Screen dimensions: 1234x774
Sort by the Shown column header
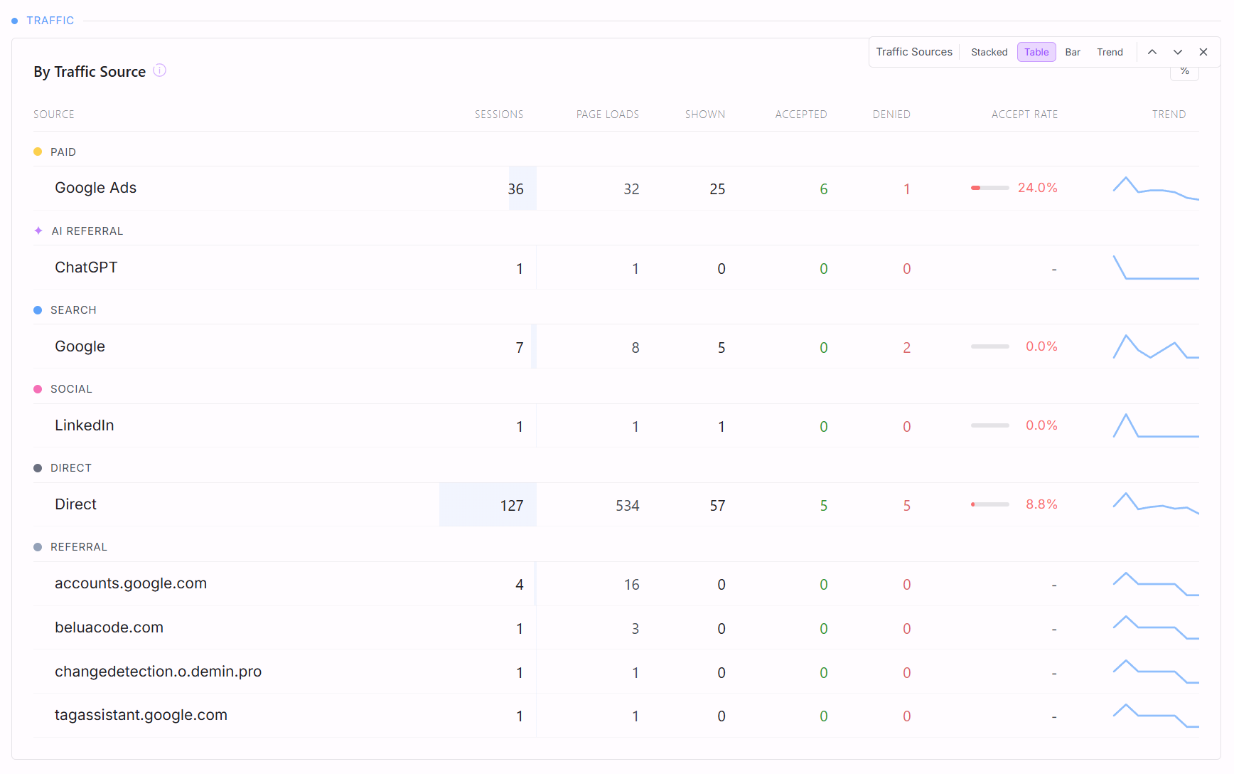click(x=705, y=115)
